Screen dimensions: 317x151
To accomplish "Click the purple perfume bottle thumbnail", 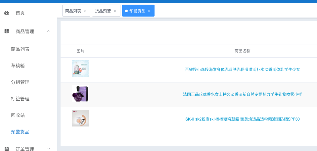I will point(80,94).
